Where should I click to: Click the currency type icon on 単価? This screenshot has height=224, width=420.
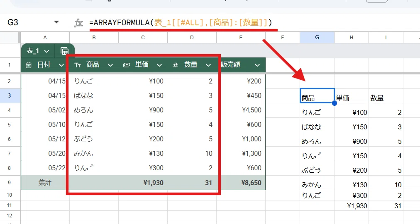(127, 65)
